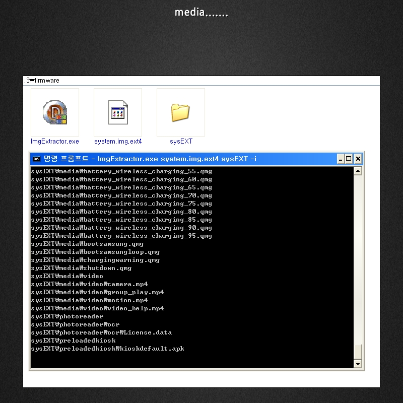Click the bootsamsung.qmg output line
Viewport: 403px width, 403px height.
87,244
